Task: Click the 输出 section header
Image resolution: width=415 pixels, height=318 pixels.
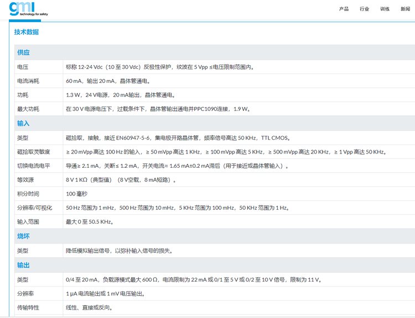Action: (x=23, y=266)
